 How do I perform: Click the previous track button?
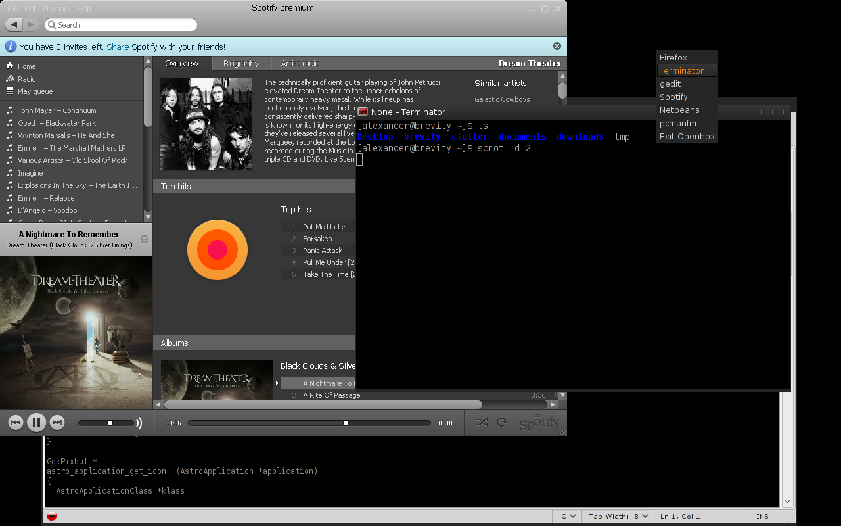tap(16, 423)
